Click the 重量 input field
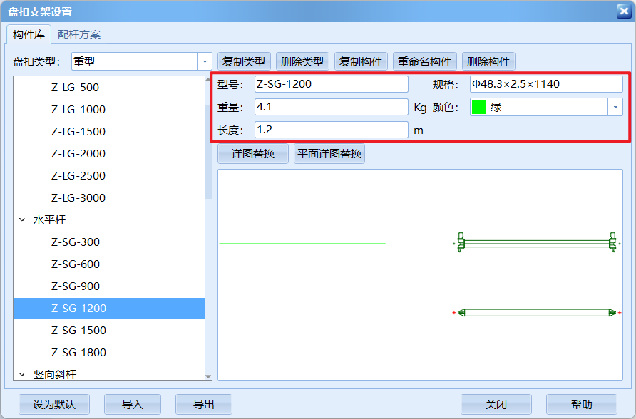The width and height of the screenshot is (636, 419). 331,107
